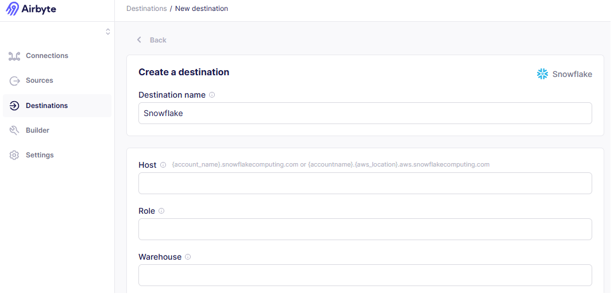614x297 pixels.
Task: Click the Sources sidebar icon
Action: pos(14,81)
